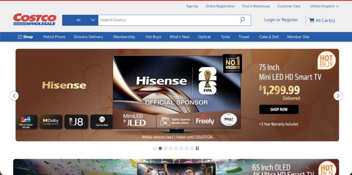Click the Costco Wholesale logo
The image size is (352, 175).
tap(35, 19)
